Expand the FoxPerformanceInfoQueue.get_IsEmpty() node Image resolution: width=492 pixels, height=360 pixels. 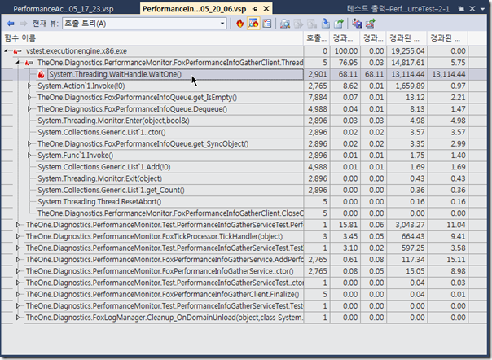click(x=29, y=97)
